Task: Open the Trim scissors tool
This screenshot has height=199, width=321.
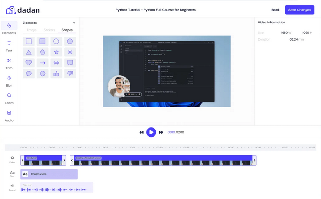Action: click(9, 64)
